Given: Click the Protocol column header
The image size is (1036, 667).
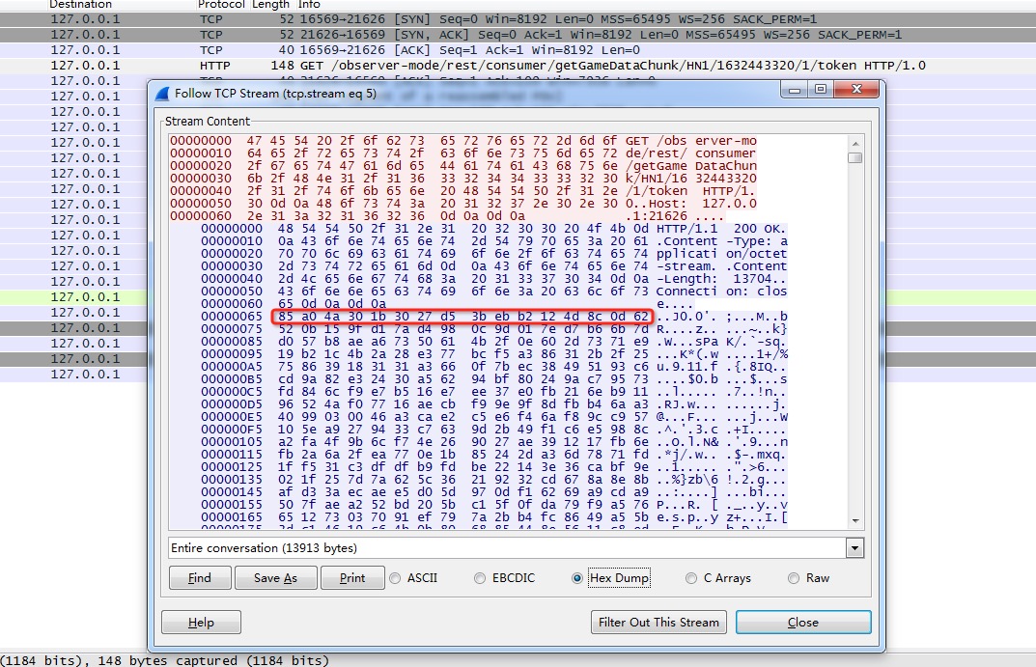Looking at the screenshot, I should click(x=221, y=5).
